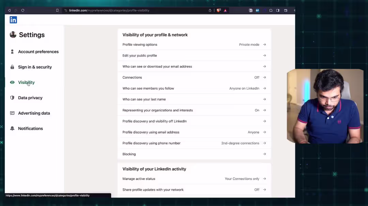Image resolution: width=368 pixels, height=206 pixels.
Task: Open Edit your public profile
Action: [194, 55]
